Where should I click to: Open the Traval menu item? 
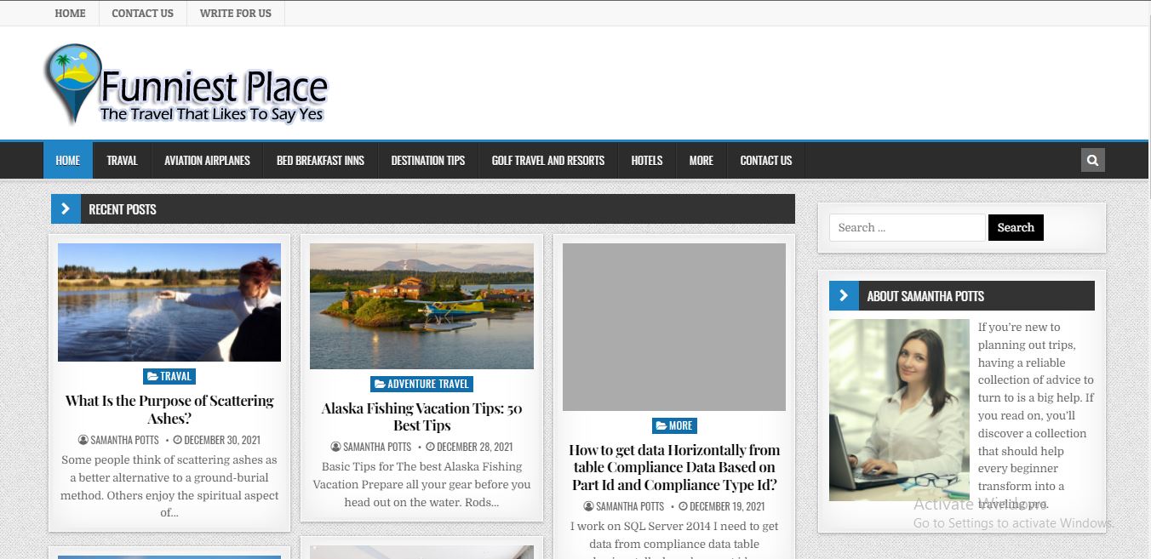tap(122, 160)
